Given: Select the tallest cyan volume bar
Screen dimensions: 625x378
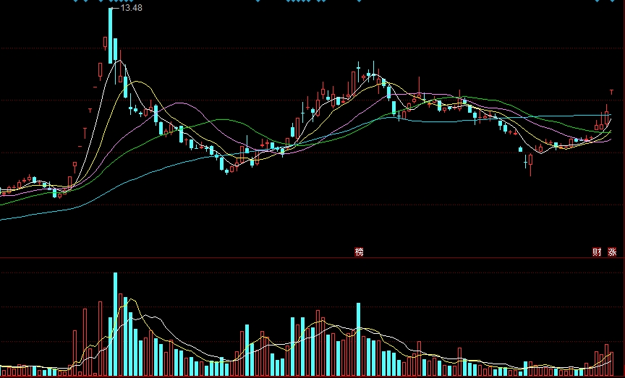Looking at the screenshot, I should point(116,325).
